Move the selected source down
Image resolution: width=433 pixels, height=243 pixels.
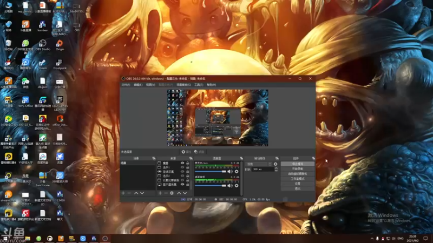[x=185, y=193]
